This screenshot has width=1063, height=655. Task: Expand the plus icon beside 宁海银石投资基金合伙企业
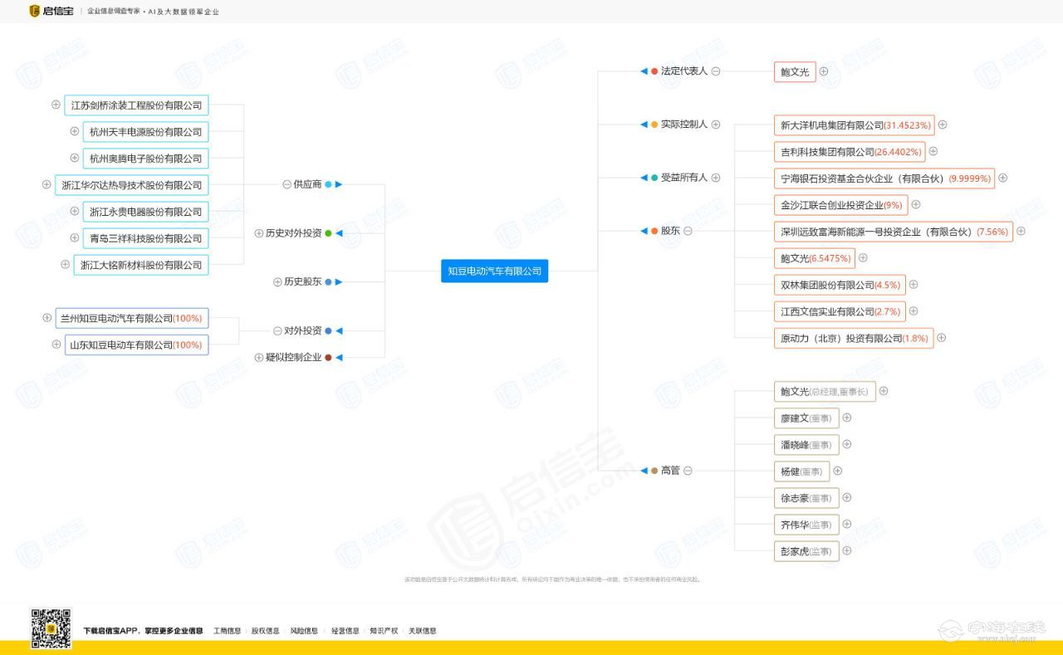pyautogui.click(x=1003, y=178)
